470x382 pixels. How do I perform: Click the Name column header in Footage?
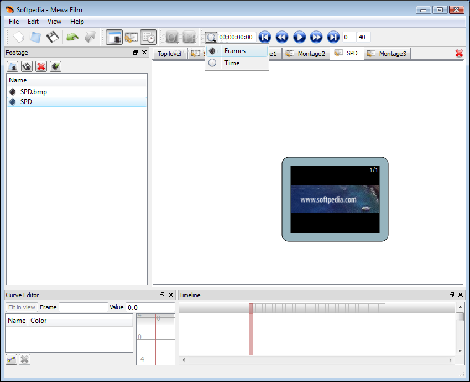[77, 80]
